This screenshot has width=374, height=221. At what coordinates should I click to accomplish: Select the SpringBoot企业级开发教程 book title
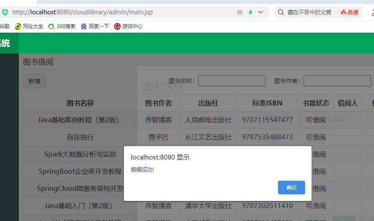[80, 172]
